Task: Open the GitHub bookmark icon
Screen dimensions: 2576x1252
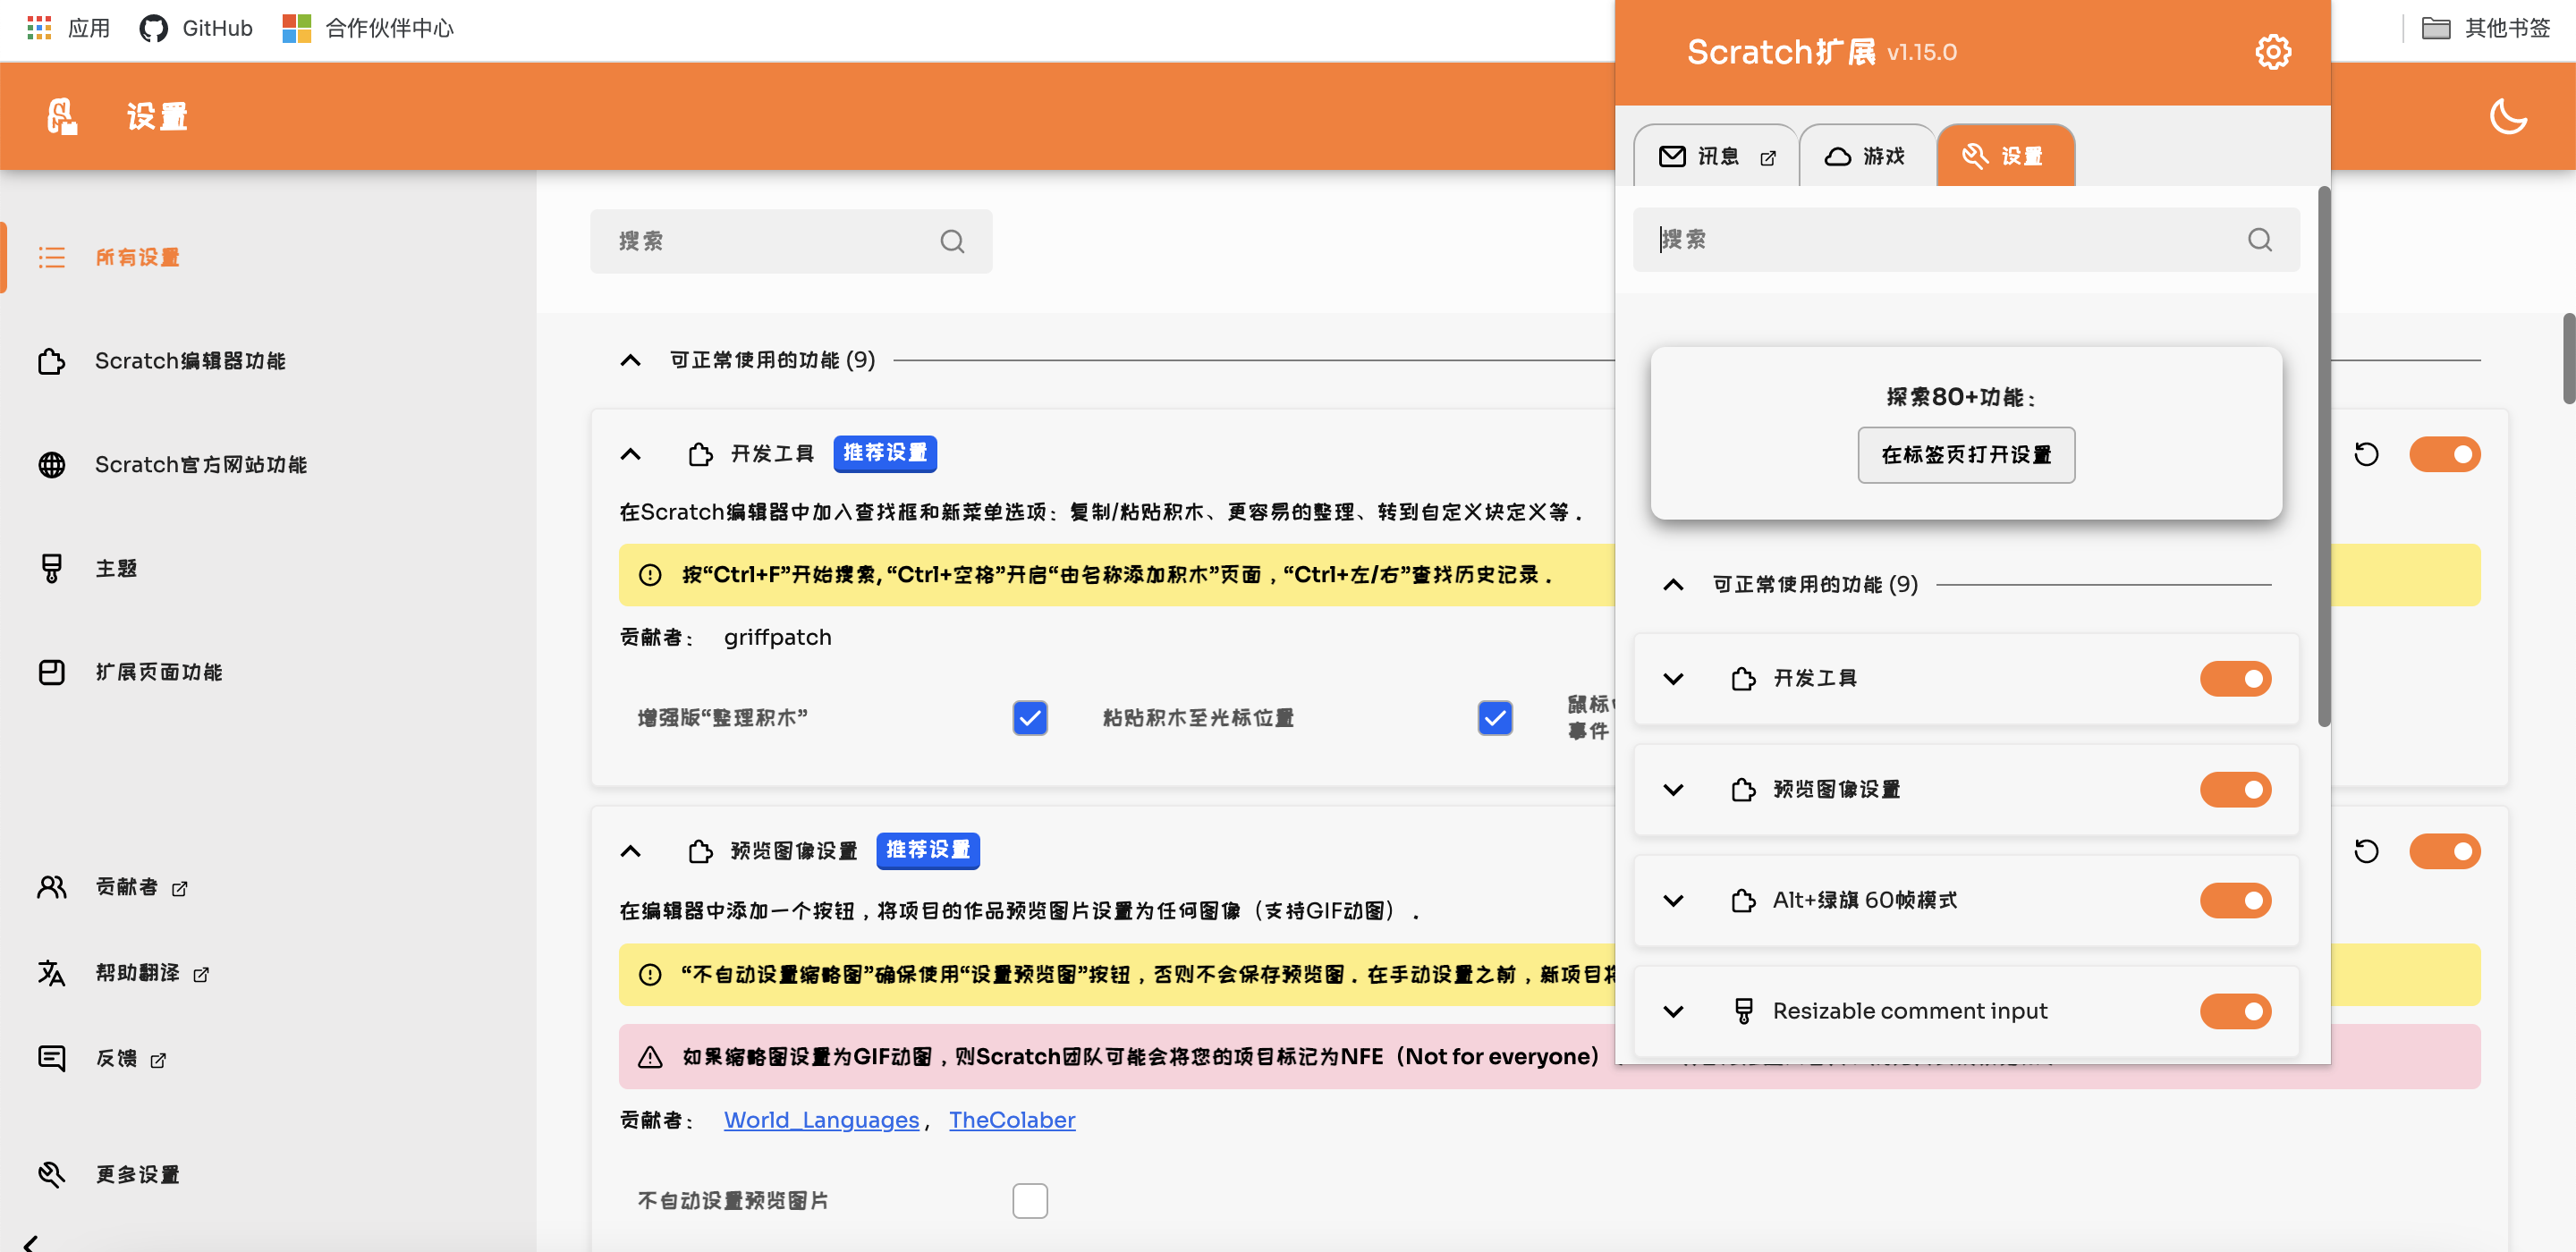Action: tap(153, 28)
